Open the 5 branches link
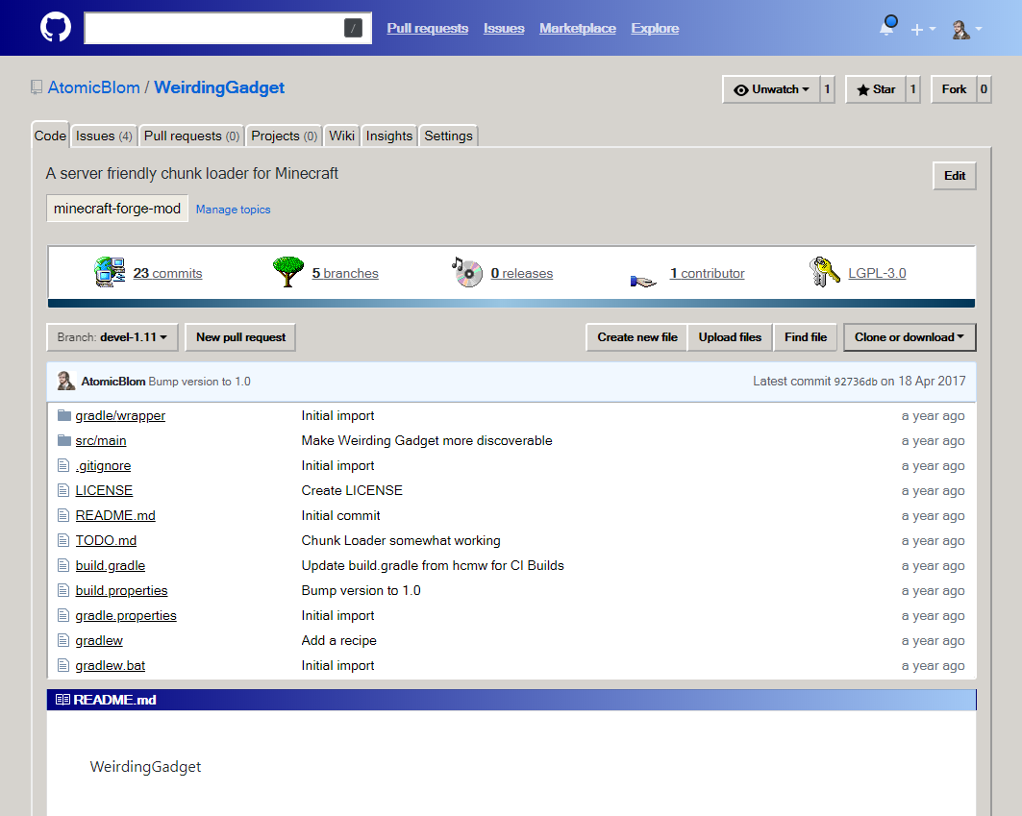This screenshot has width=1022, height=816. (345, 273)
